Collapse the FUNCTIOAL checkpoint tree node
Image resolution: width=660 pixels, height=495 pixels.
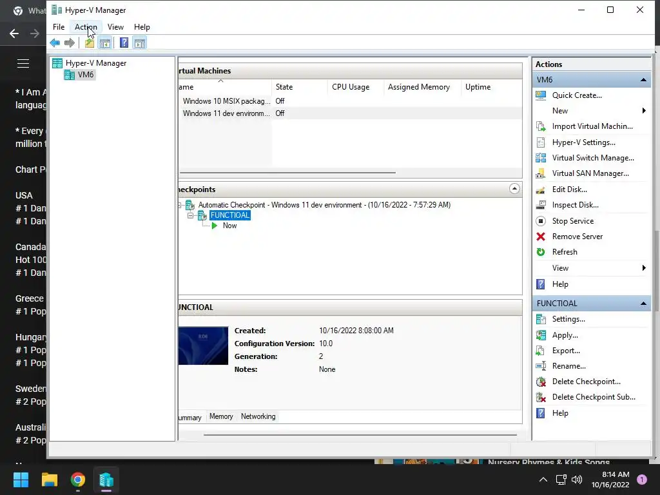click(191, 215)
